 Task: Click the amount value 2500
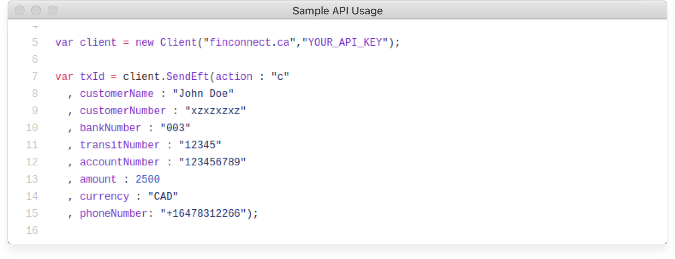pyautogui.click(x=148, y=179)
